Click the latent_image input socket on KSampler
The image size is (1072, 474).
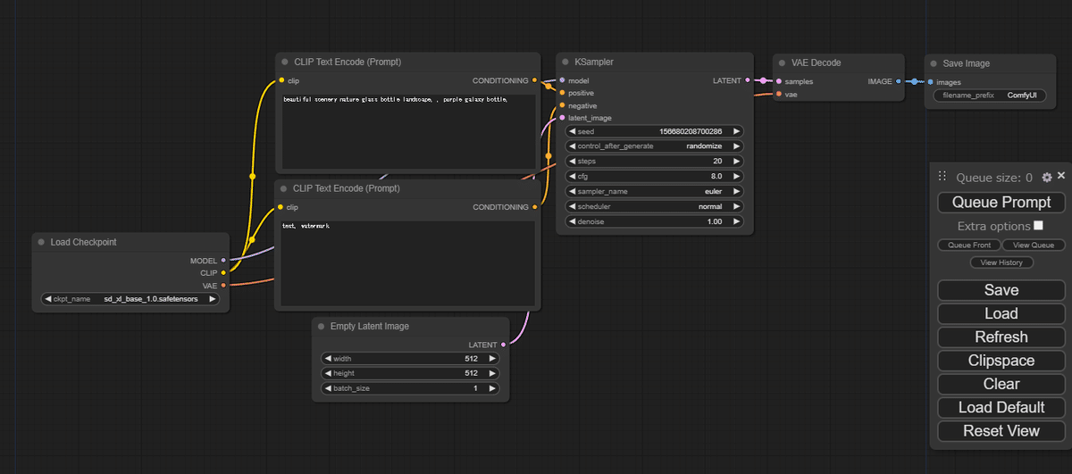tap(562, 118)
